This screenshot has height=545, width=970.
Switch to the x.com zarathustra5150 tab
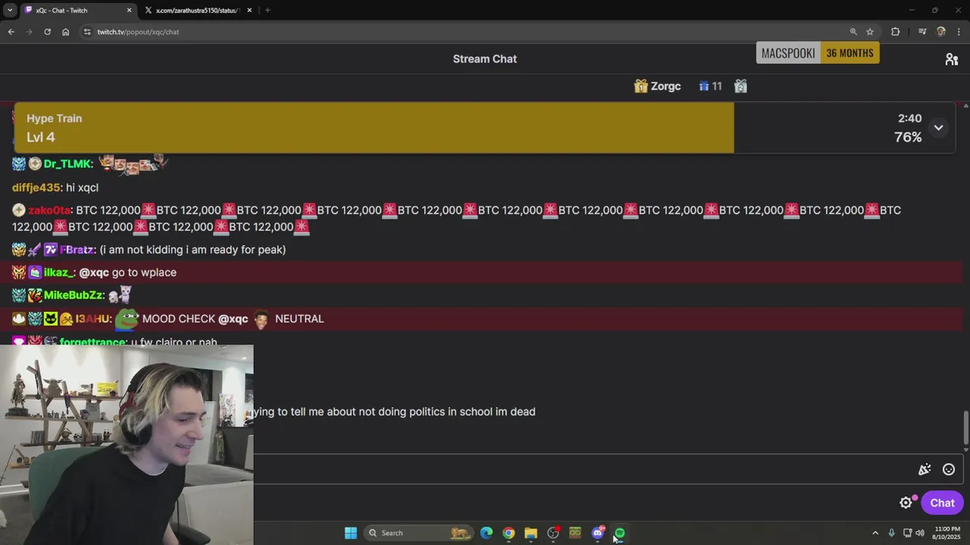pyautogui.click(x=199, y=10)
